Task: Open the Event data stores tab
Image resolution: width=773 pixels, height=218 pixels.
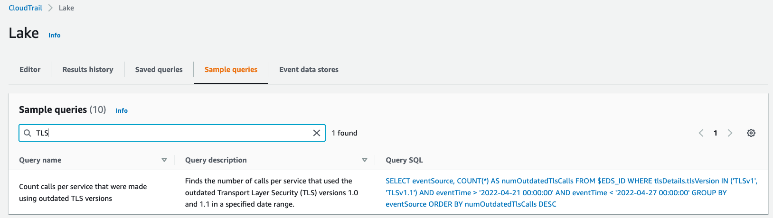Action: (x=309, y=70)
